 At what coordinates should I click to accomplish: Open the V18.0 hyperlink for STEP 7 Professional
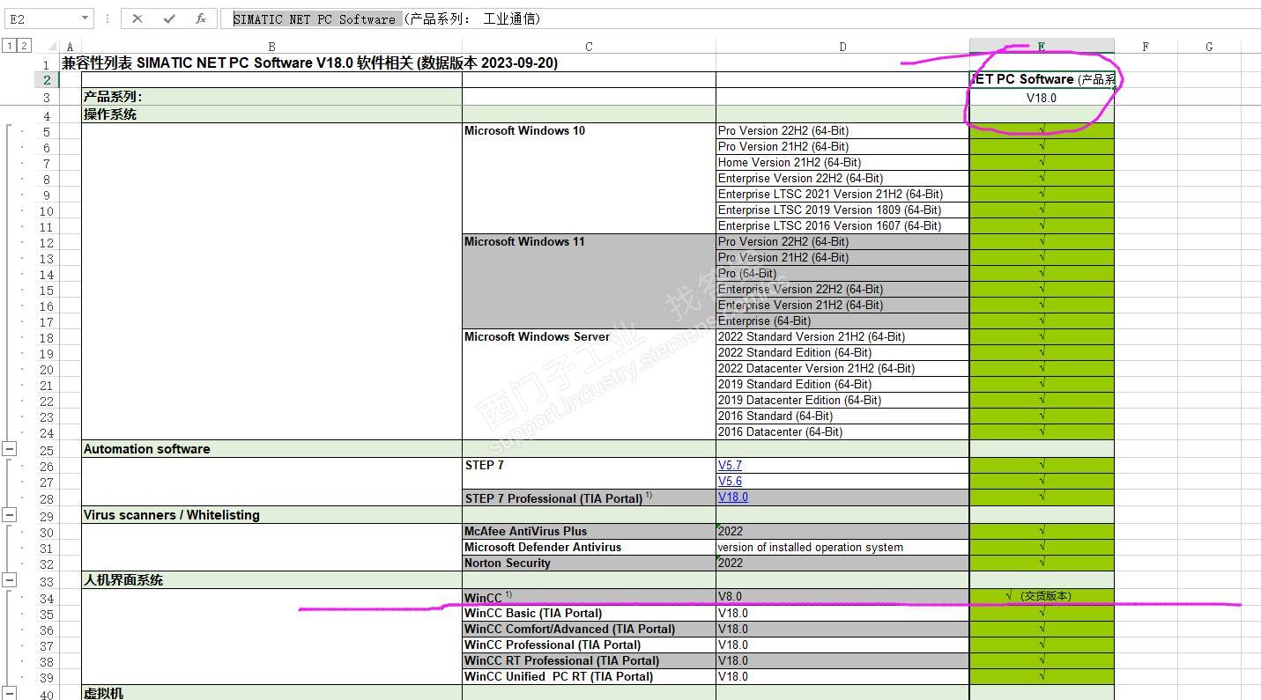[733, 497]
